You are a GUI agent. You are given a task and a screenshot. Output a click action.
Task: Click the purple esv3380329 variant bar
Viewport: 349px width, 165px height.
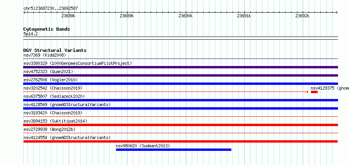point(181,67)
